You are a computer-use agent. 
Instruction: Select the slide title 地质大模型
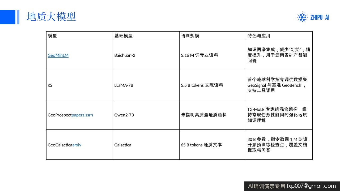click(51, 17)
